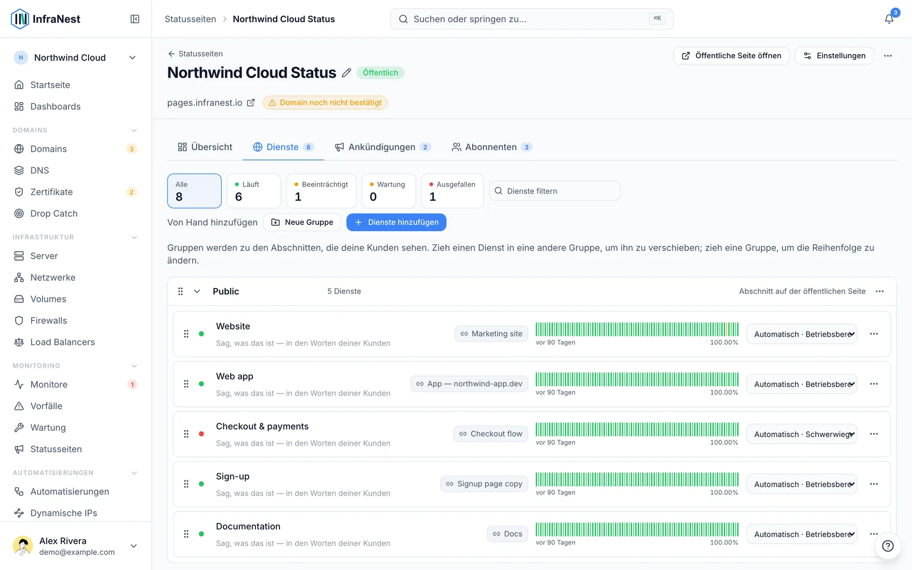Filter services by Alle
Image resolution: width=912 pixels, height=570 pixels.
coord(195,191)
